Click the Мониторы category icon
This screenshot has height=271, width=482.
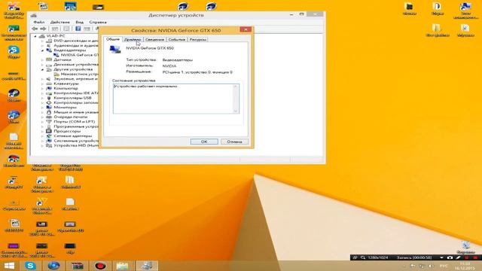pos(49,107)
